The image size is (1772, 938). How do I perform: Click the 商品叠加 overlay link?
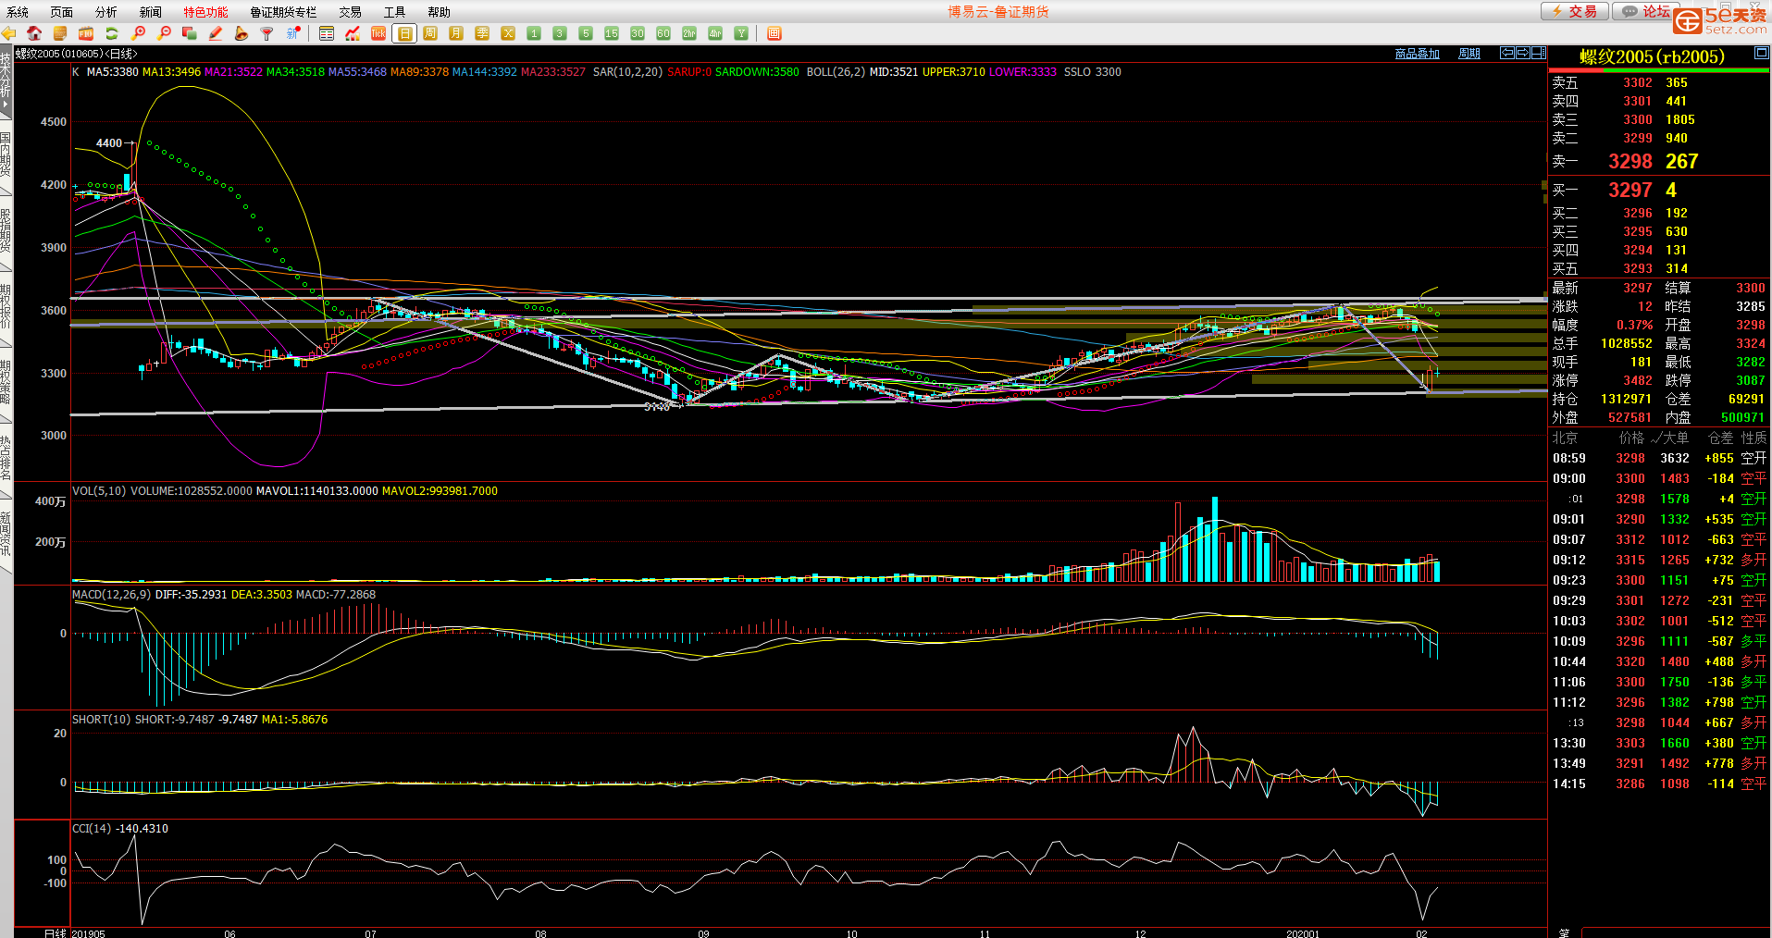coord(1417,54)
